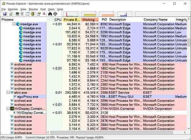Click the binoculars Find Handle icon
This screenshot has height=140, width=191.
click(x=50, y=14)
